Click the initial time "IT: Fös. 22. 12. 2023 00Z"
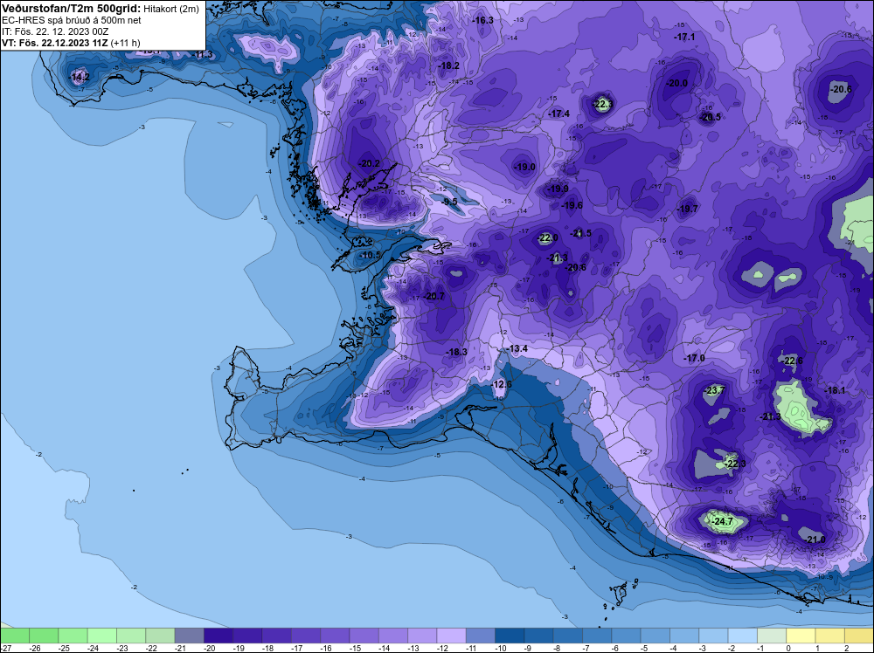 click(55, 31)
